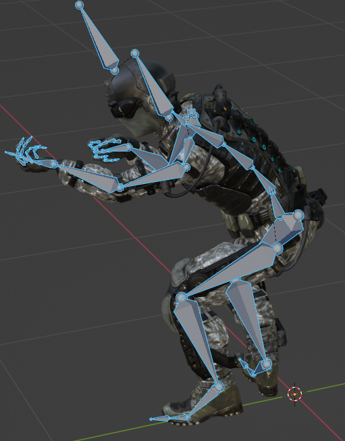Select the forearm bone of the hand near the face
Viewport: 345px width, 441px height.
tap(149, 158)
